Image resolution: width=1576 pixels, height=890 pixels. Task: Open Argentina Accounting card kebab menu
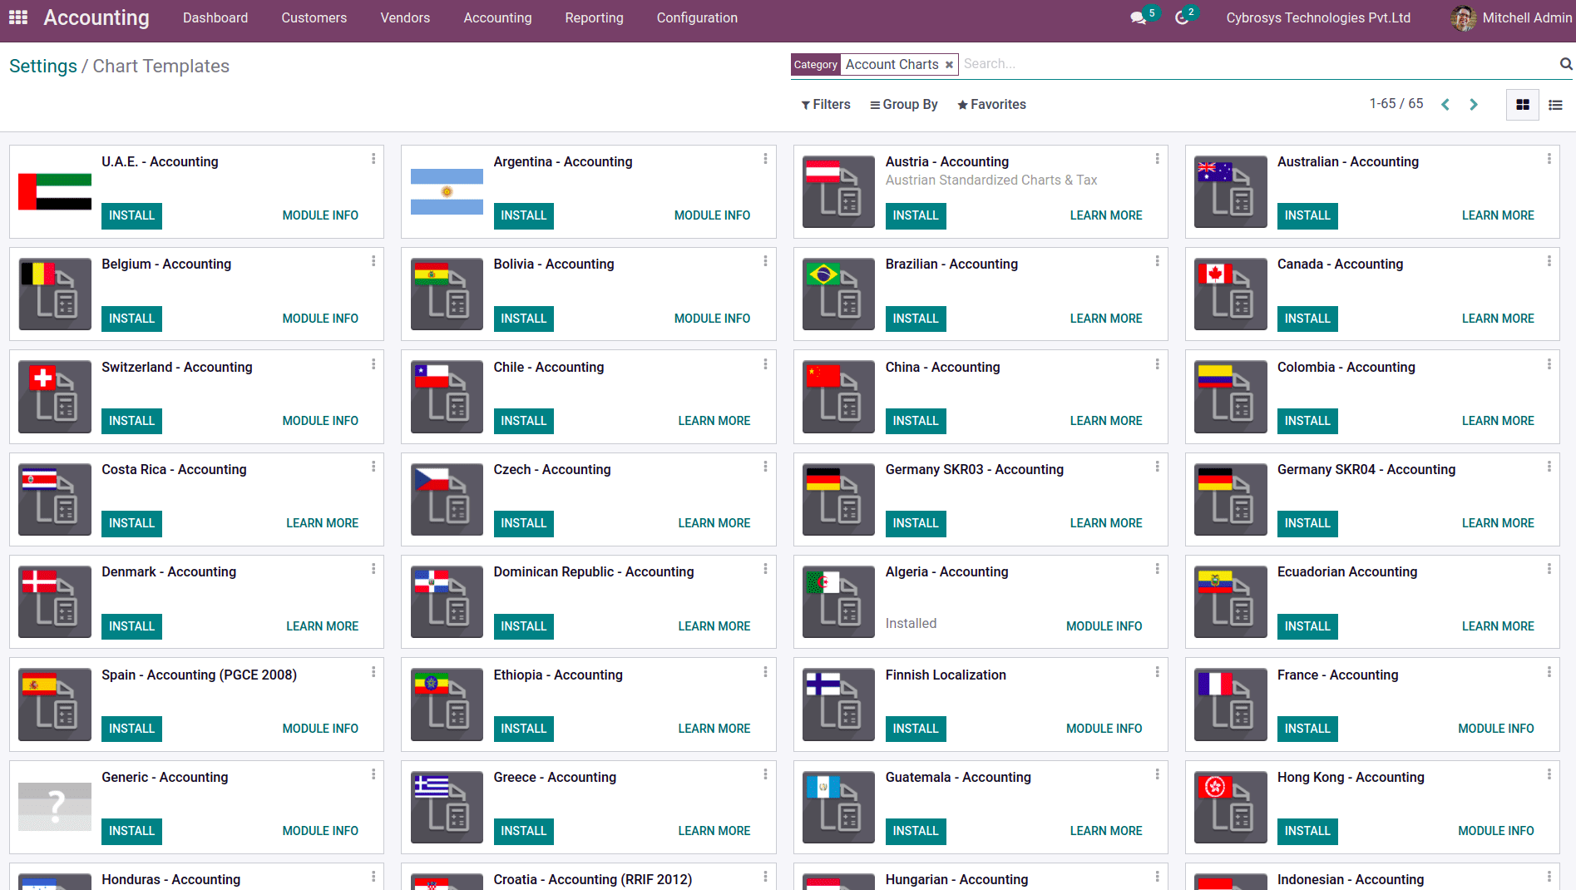[765, 159]
